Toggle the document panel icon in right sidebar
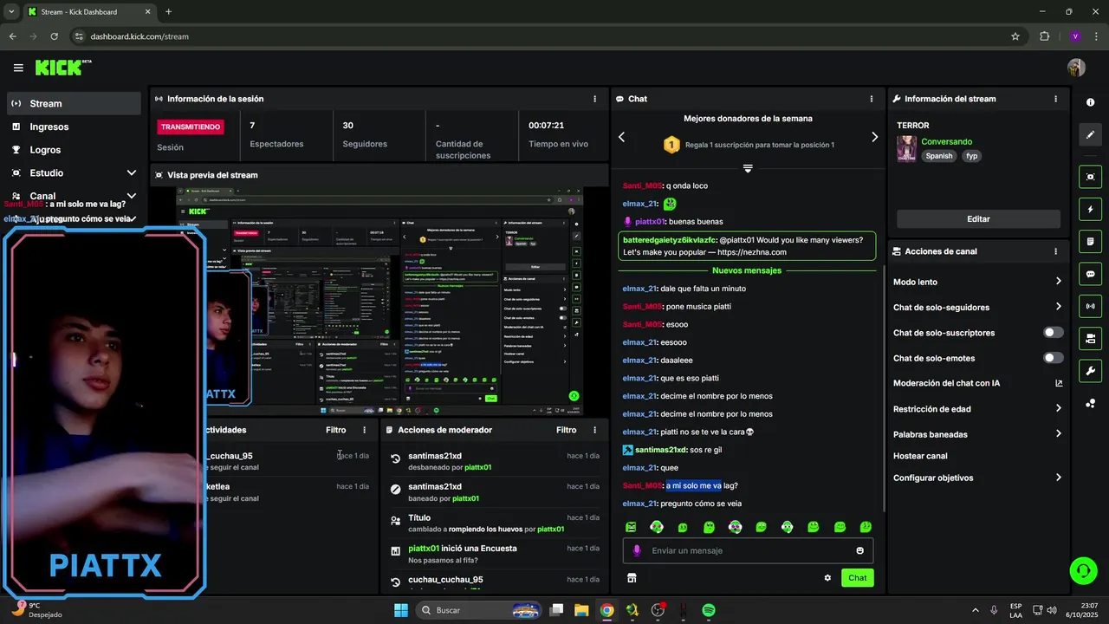Viewport: 1109px width, 624px height. pos(1090,241)
